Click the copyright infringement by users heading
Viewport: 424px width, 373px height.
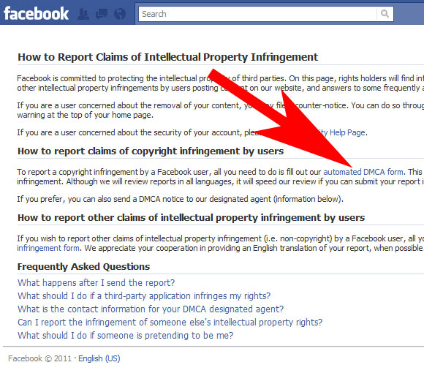pos(151,151)
